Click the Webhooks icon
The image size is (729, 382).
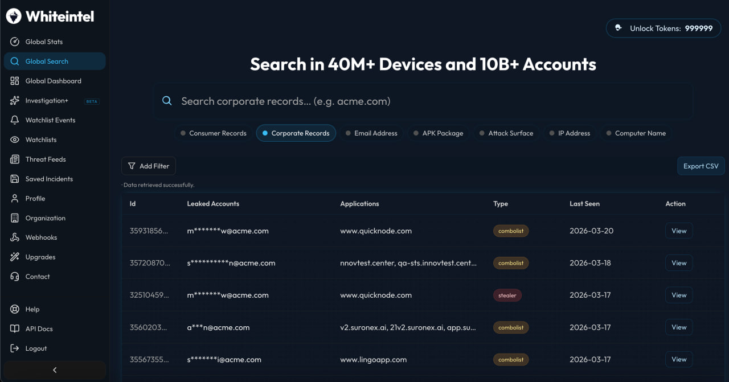click(x=15, y=237)
